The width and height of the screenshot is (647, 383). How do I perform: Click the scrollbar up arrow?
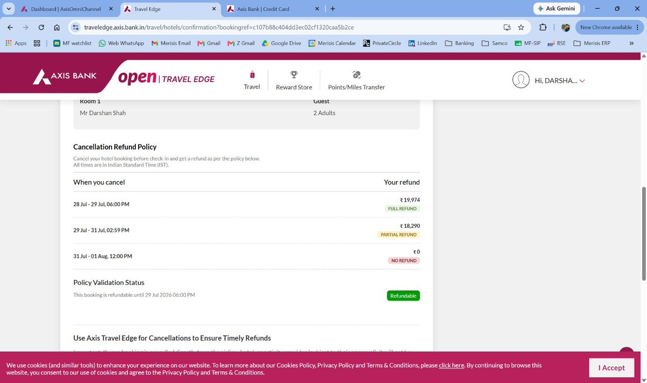coord(643,56)
